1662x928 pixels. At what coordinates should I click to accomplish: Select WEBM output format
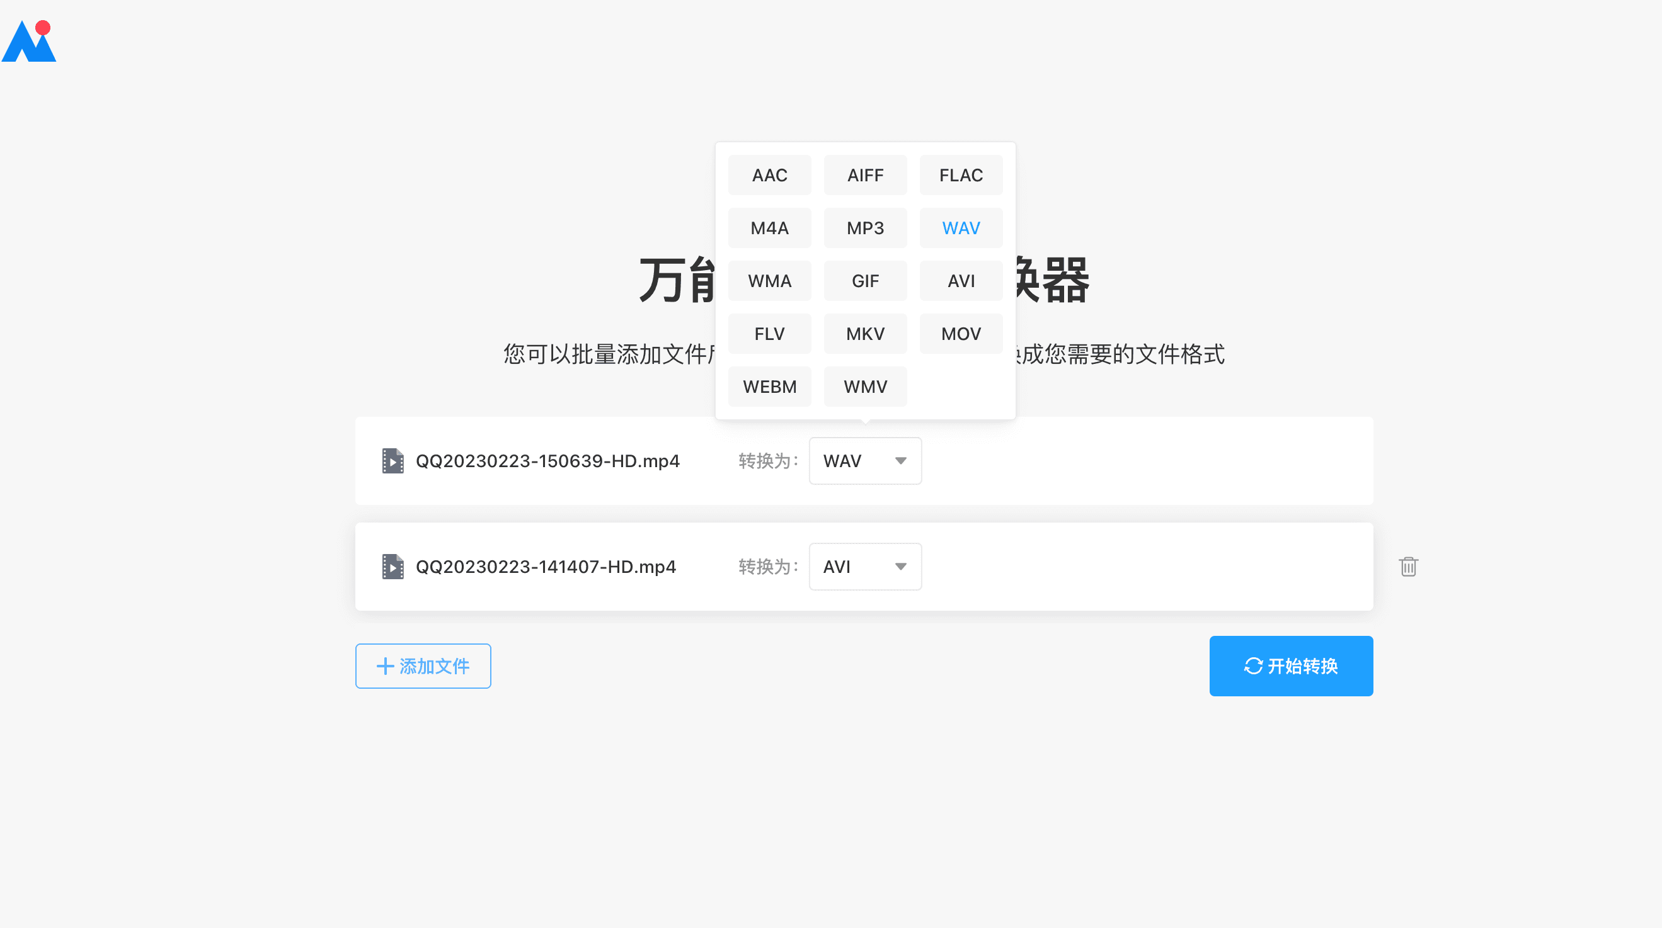click(769, 387)
